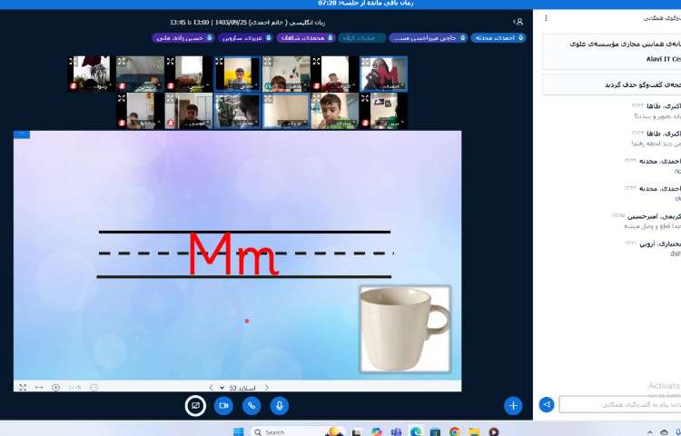Image resolution: width=681 pixels, height=436 pixels.
Task: Click the Alavi IT Center welcome message
Action: coord(611,51)
